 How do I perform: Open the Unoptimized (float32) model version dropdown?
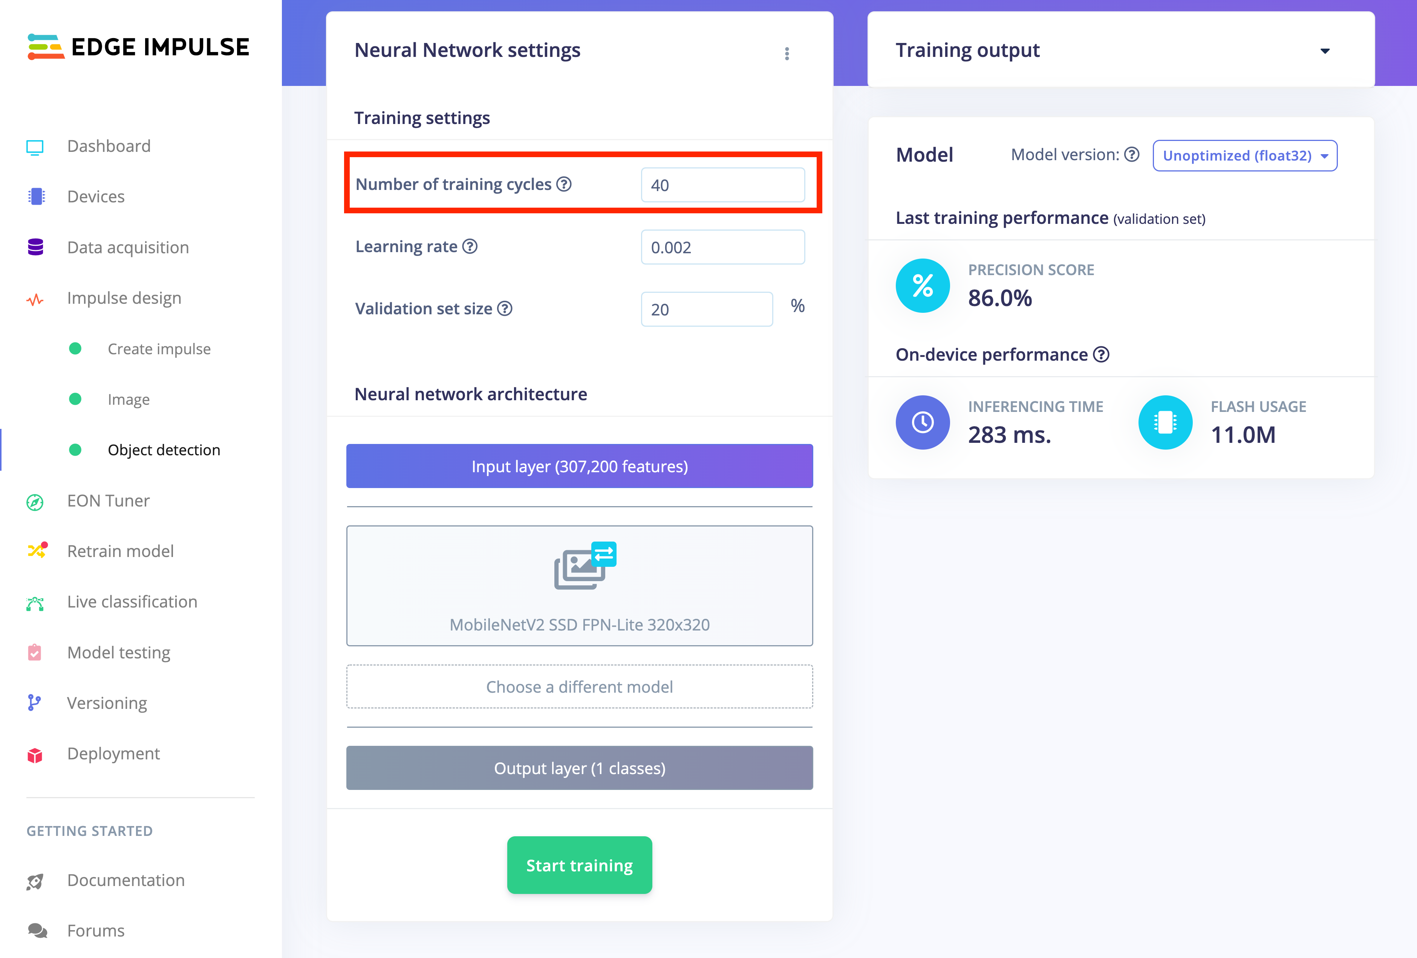point(1244,156)
